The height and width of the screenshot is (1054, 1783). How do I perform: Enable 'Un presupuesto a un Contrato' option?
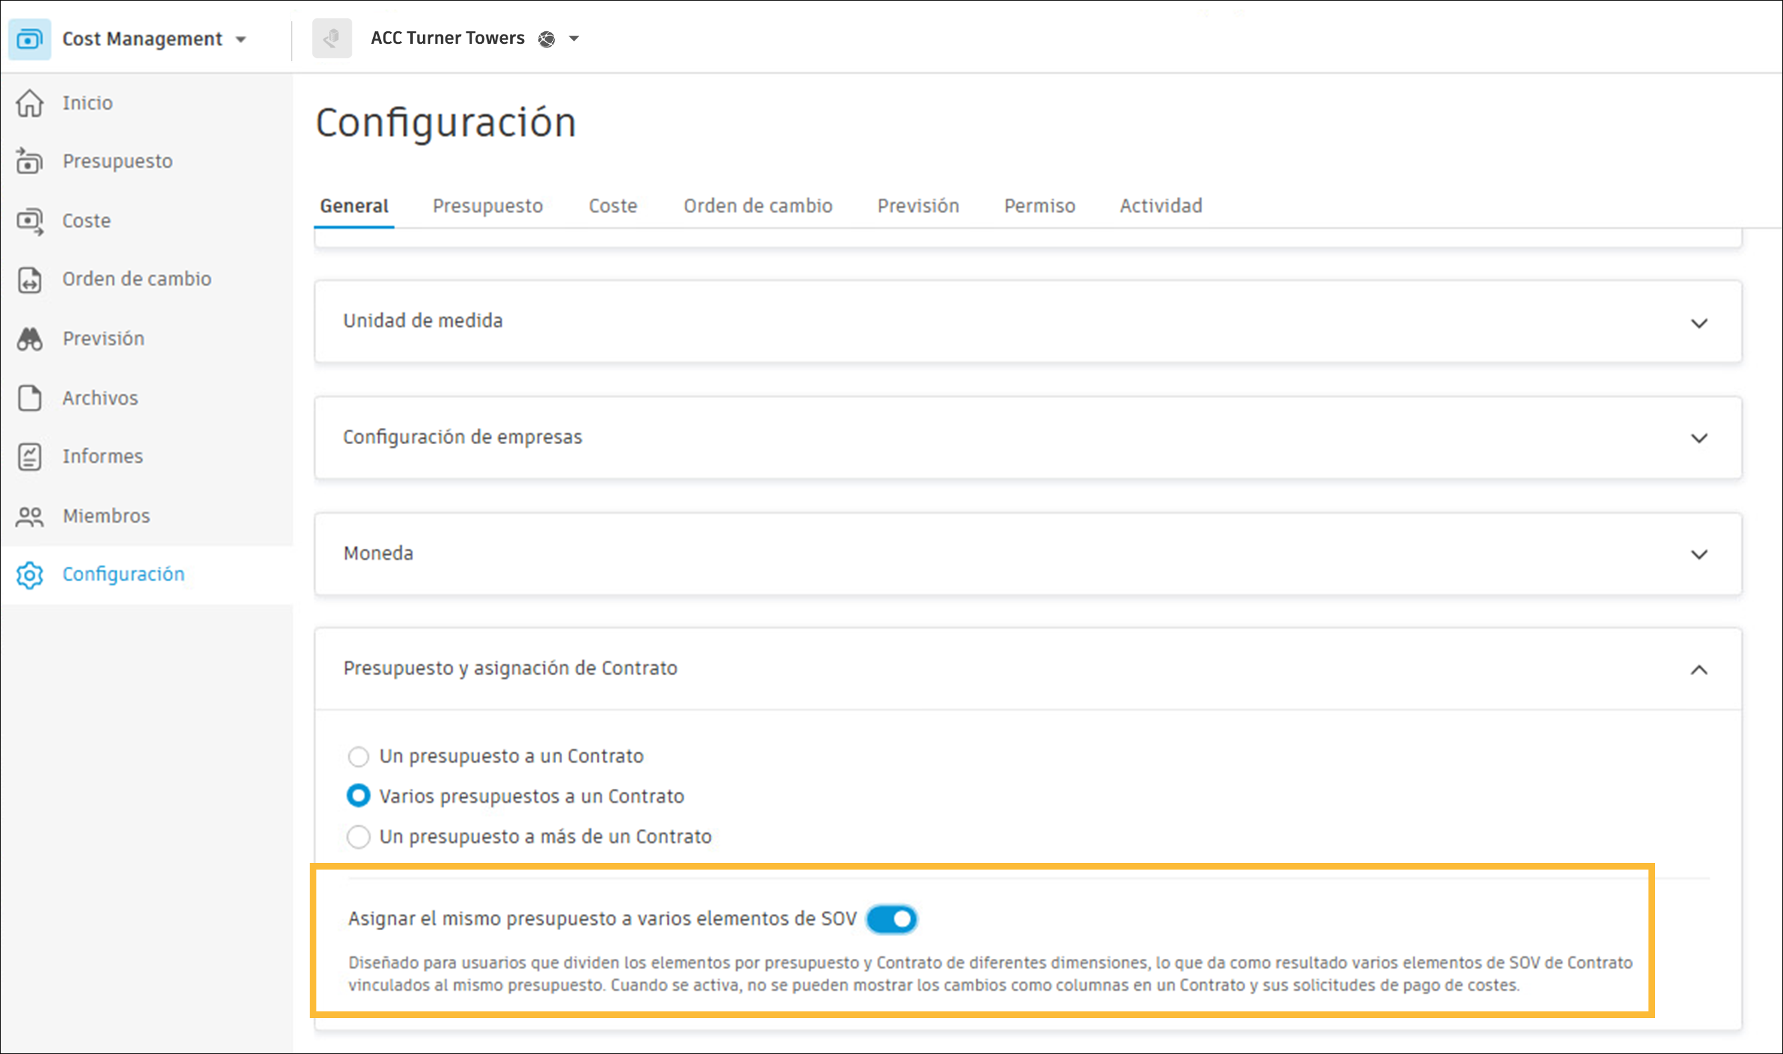pos(359,756)
